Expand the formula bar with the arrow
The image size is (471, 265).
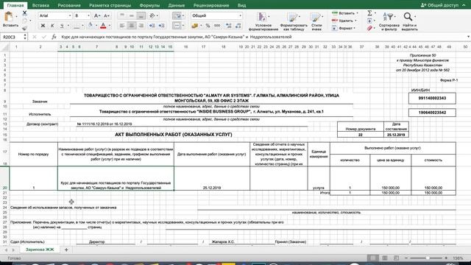tap(468, 37)
